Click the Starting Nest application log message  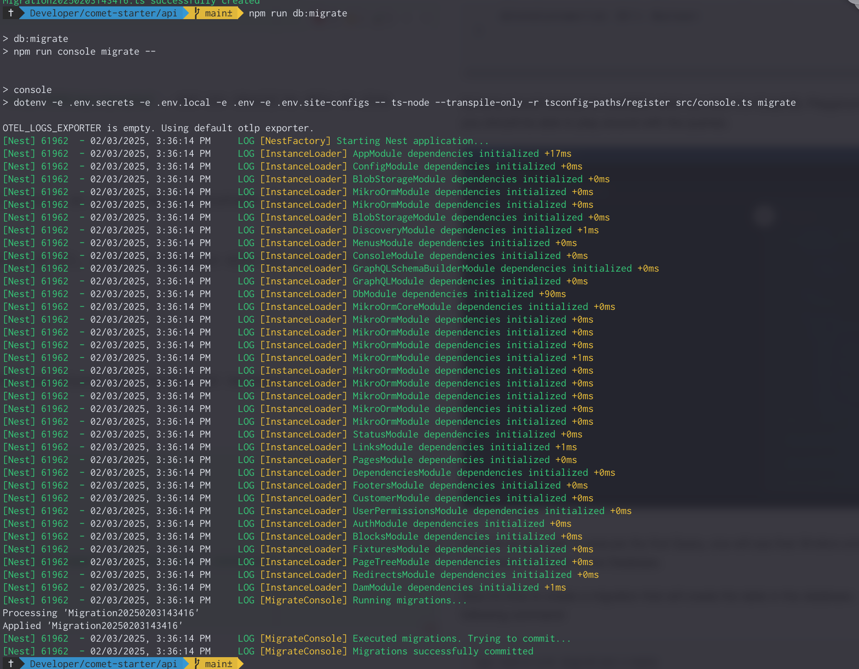[x=412, y=141]
